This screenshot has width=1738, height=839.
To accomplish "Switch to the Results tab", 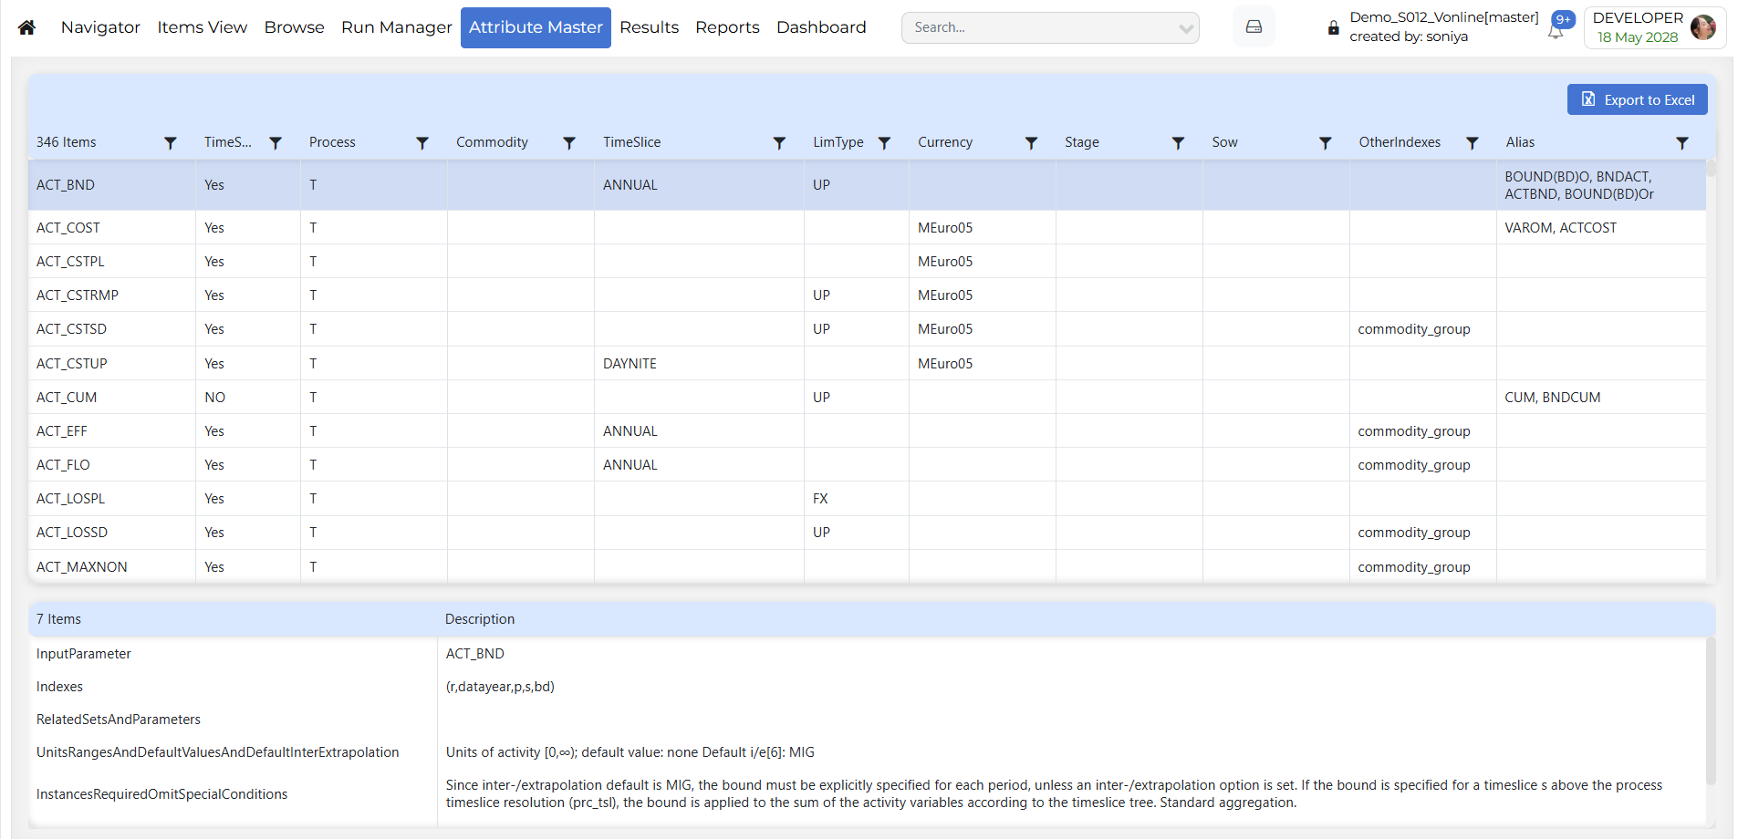I will tap(649, 27).
